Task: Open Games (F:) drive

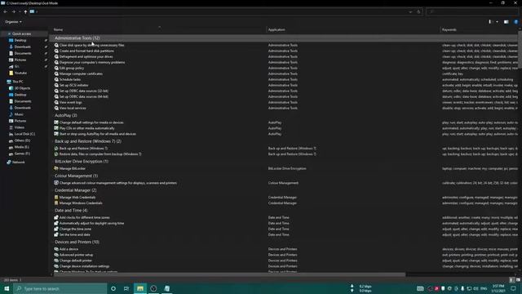Action: tap(22, 154)
